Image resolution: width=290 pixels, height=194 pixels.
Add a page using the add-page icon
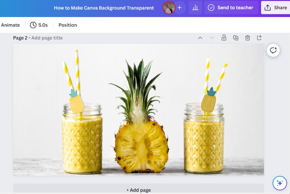pyautogui.click(x=259, y=37)
